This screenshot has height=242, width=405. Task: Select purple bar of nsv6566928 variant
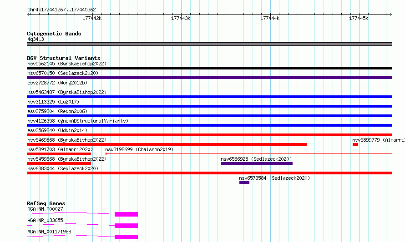tap(257, 163)
